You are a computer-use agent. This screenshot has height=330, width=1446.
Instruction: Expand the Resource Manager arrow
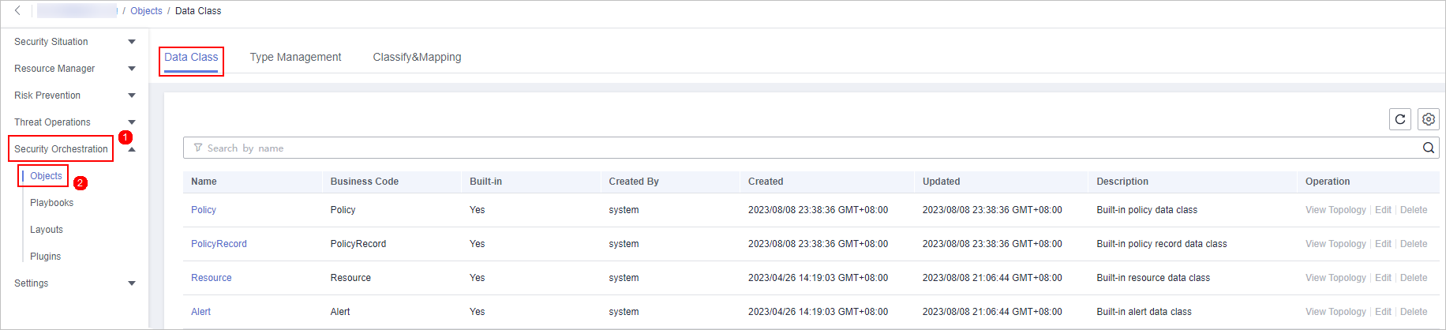pos(132,69)
